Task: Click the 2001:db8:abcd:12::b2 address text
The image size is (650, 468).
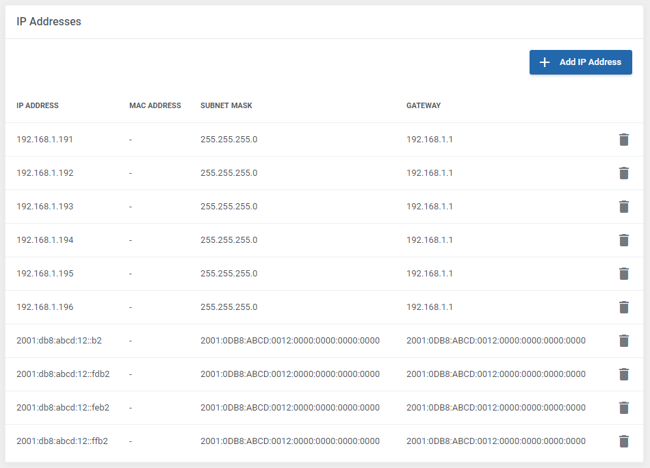Action: pos(59,341)
